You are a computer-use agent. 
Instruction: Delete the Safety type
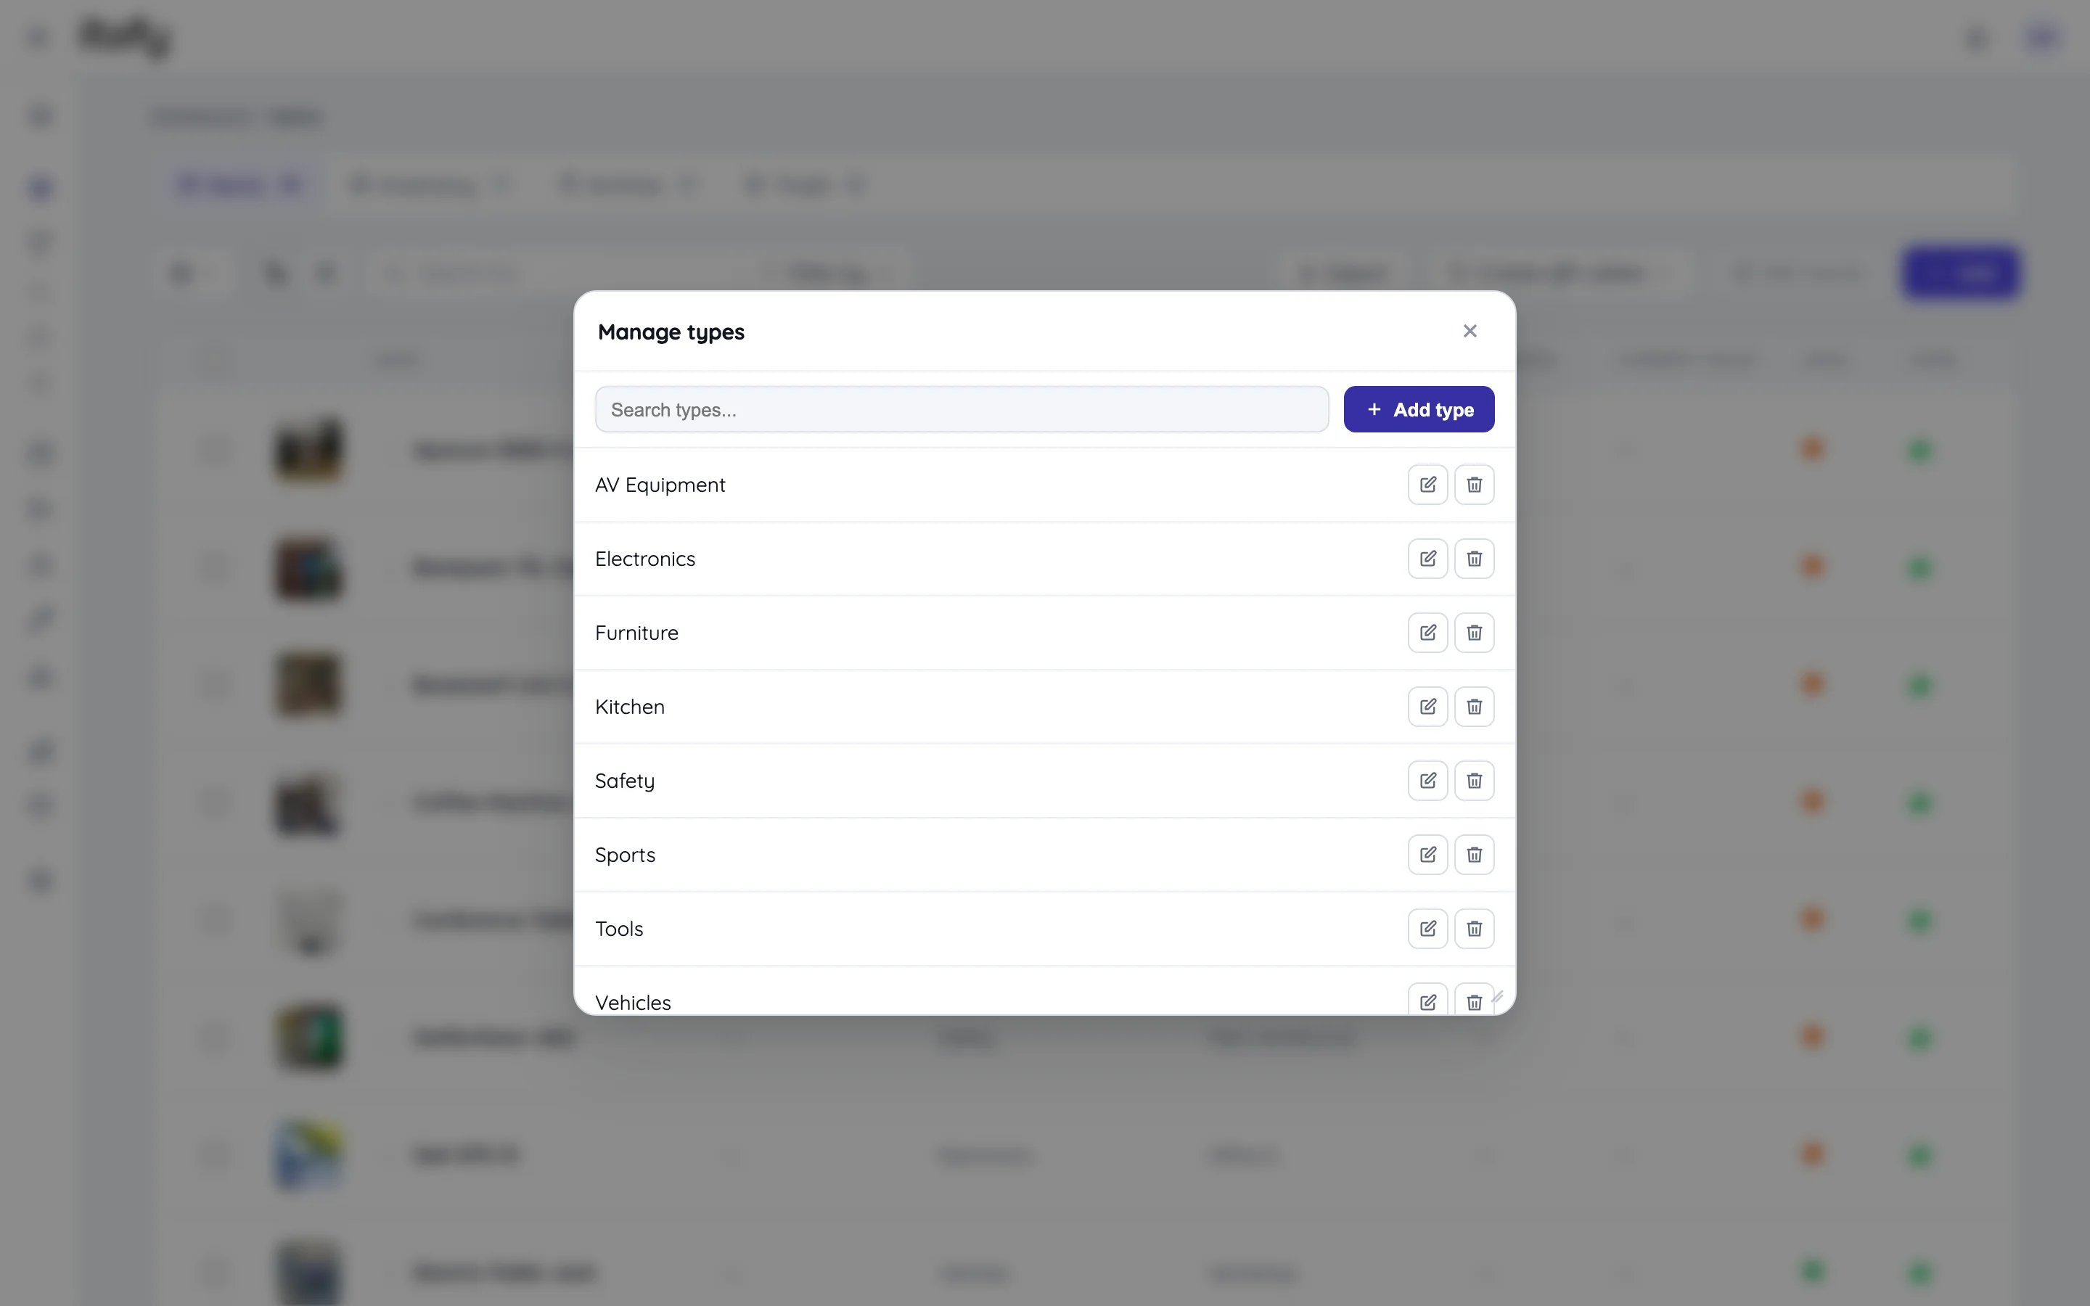click(1474, 781)
